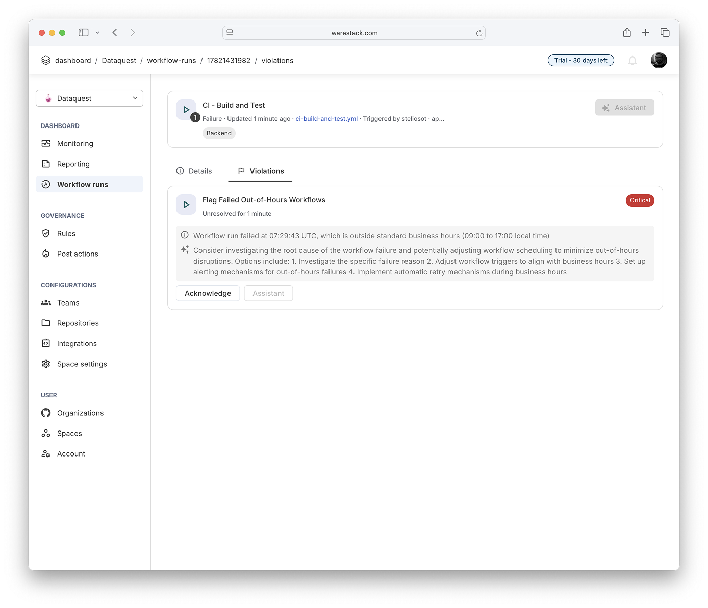Select the Violations tab

(261, 171)
